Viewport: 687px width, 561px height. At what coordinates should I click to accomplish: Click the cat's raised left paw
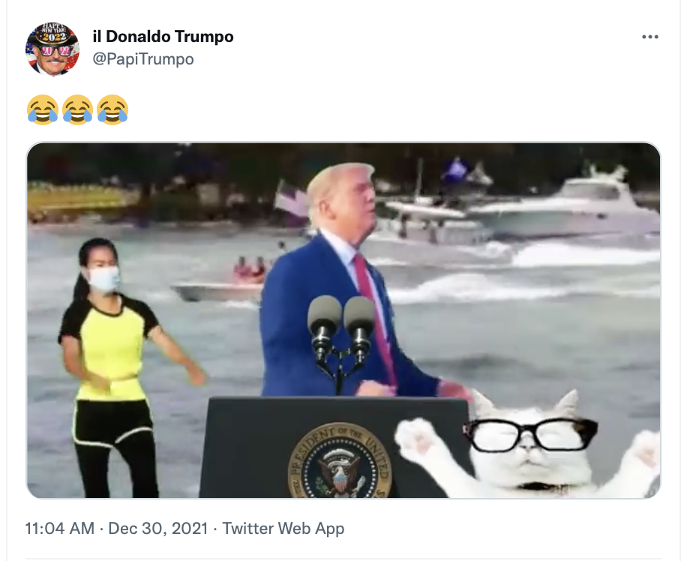point(416,439)
